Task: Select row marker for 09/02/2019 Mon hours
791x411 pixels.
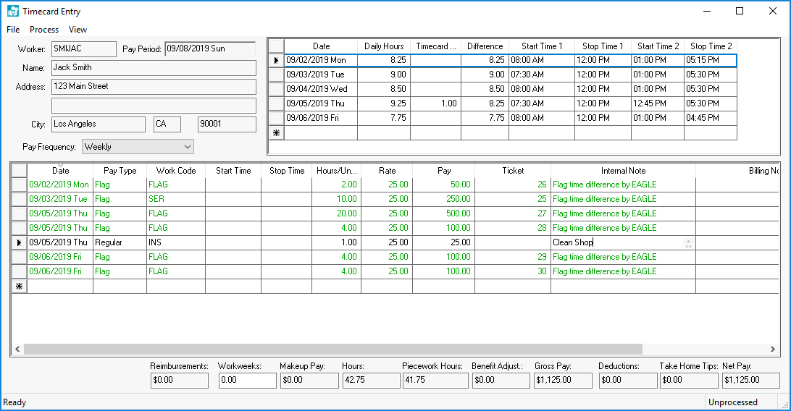Action: tap(275, 60)
